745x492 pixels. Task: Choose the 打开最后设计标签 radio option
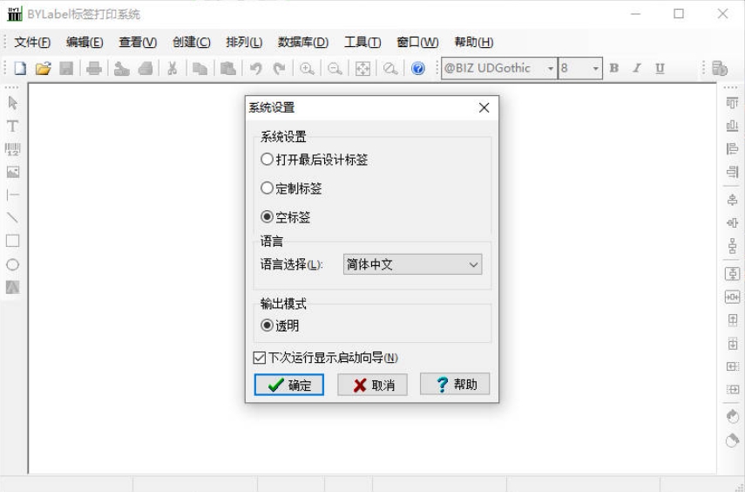[314, 160]
